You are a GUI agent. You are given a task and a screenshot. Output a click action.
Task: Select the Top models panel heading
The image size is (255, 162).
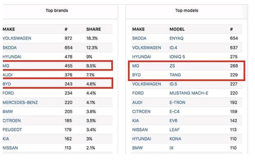click(x=187, y=10)
